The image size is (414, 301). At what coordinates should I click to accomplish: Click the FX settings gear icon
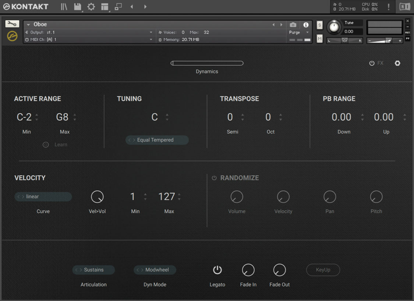(x=397, y=63)
